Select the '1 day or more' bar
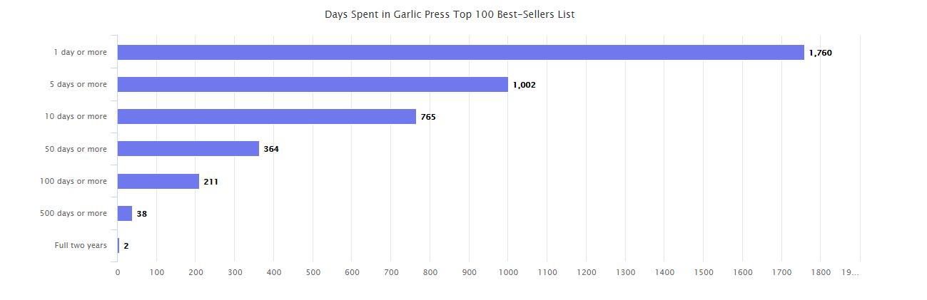The image size is (927, 300). (460, 53)
